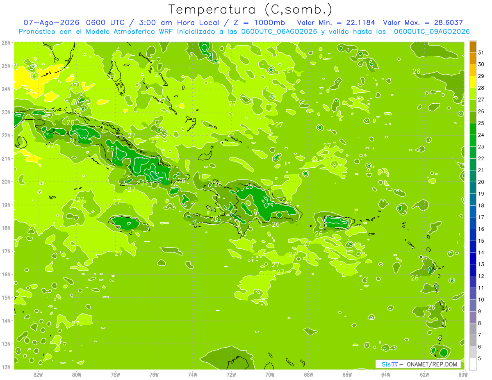Select "Valor Min. = 22.1184" text
This screenshot has width=492, height=380.
pyautogui.click(x=336, y=23)
